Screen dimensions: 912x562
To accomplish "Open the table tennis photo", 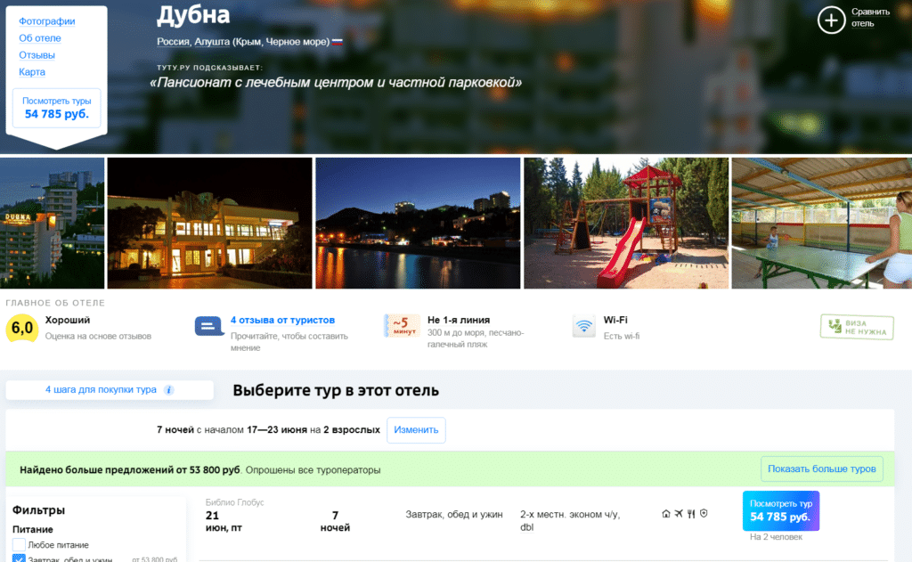I will pyautogui.click(x=822, y=223).
